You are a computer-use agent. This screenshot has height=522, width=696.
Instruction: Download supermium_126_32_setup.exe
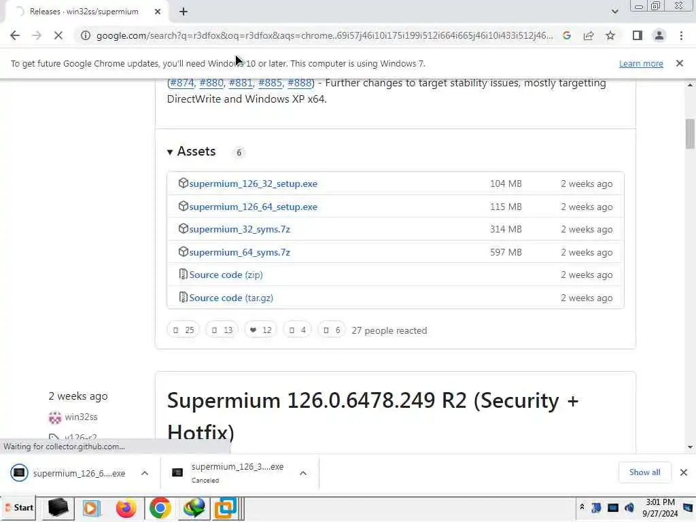coord(253,184)
